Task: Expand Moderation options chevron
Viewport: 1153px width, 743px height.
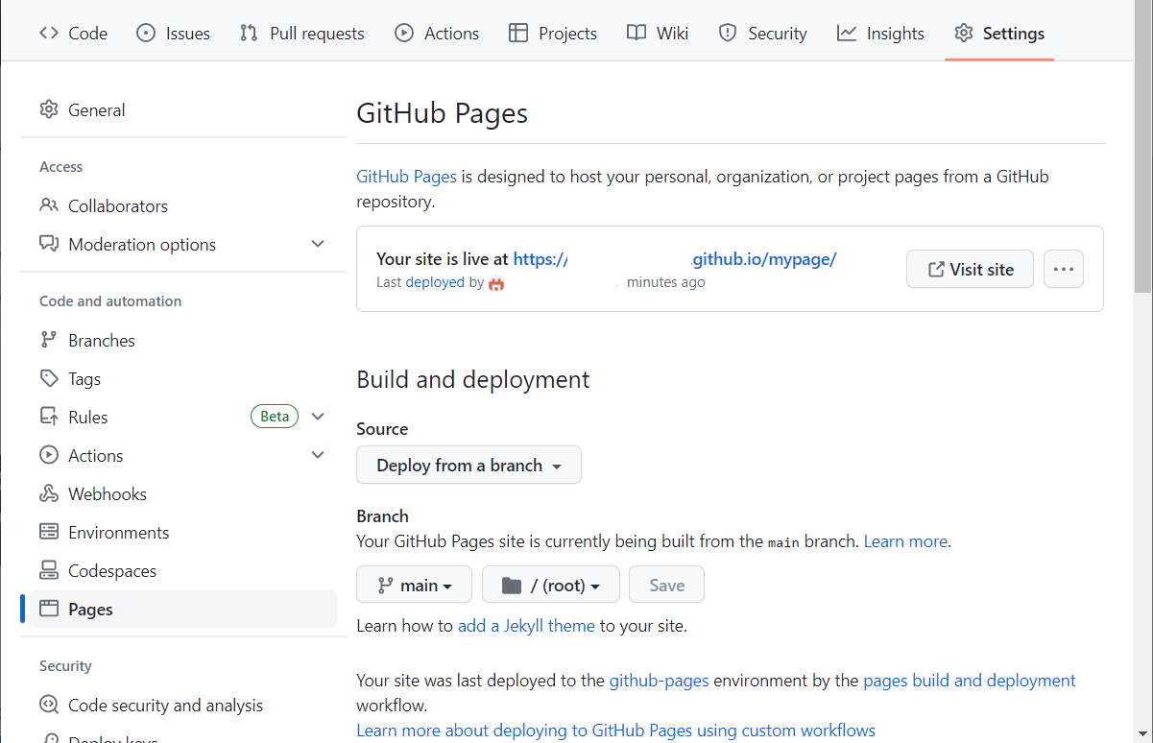Action: click(x=318, y=244)
